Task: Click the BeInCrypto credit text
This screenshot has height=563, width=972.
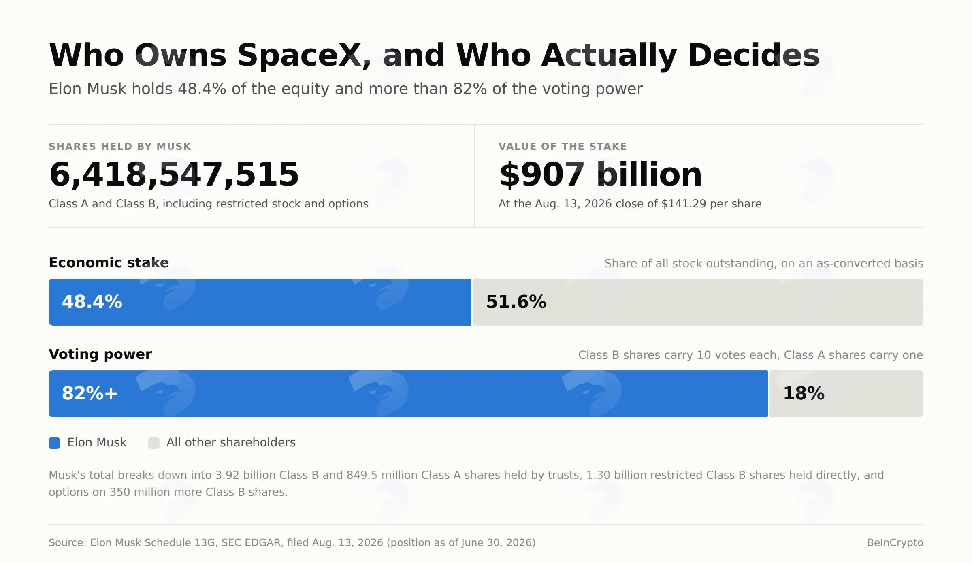Action: click(895, 543)
